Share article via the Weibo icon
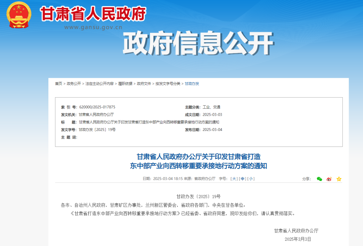This screenshot has height=246, width=363. coord(329,179)
